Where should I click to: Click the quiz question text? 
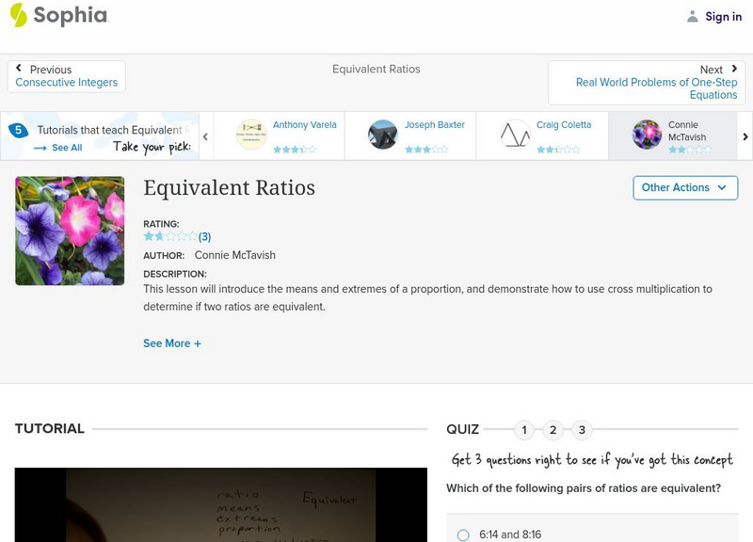click(x=584, y=488)
